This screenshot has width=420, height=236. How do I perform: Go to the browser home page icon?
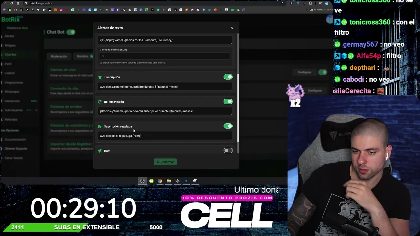click(x=18, y=3)
